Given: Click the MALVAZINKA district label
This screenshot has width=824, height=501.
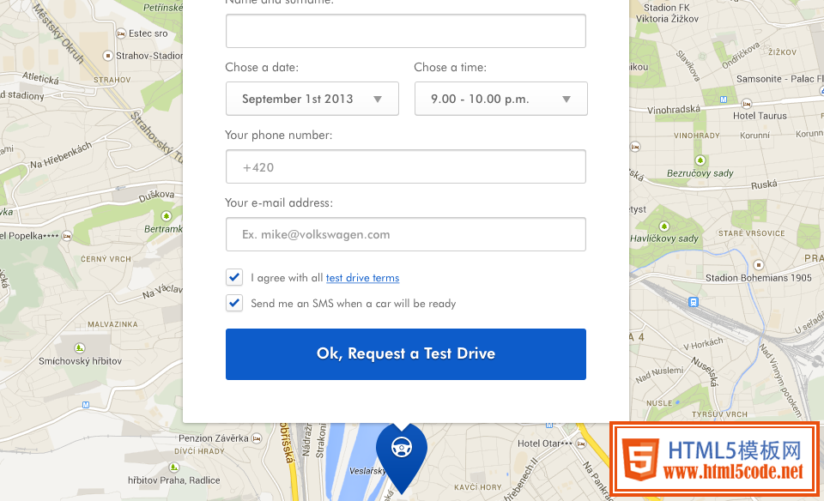Looking at the screenshot, I should tap(112, 324).
